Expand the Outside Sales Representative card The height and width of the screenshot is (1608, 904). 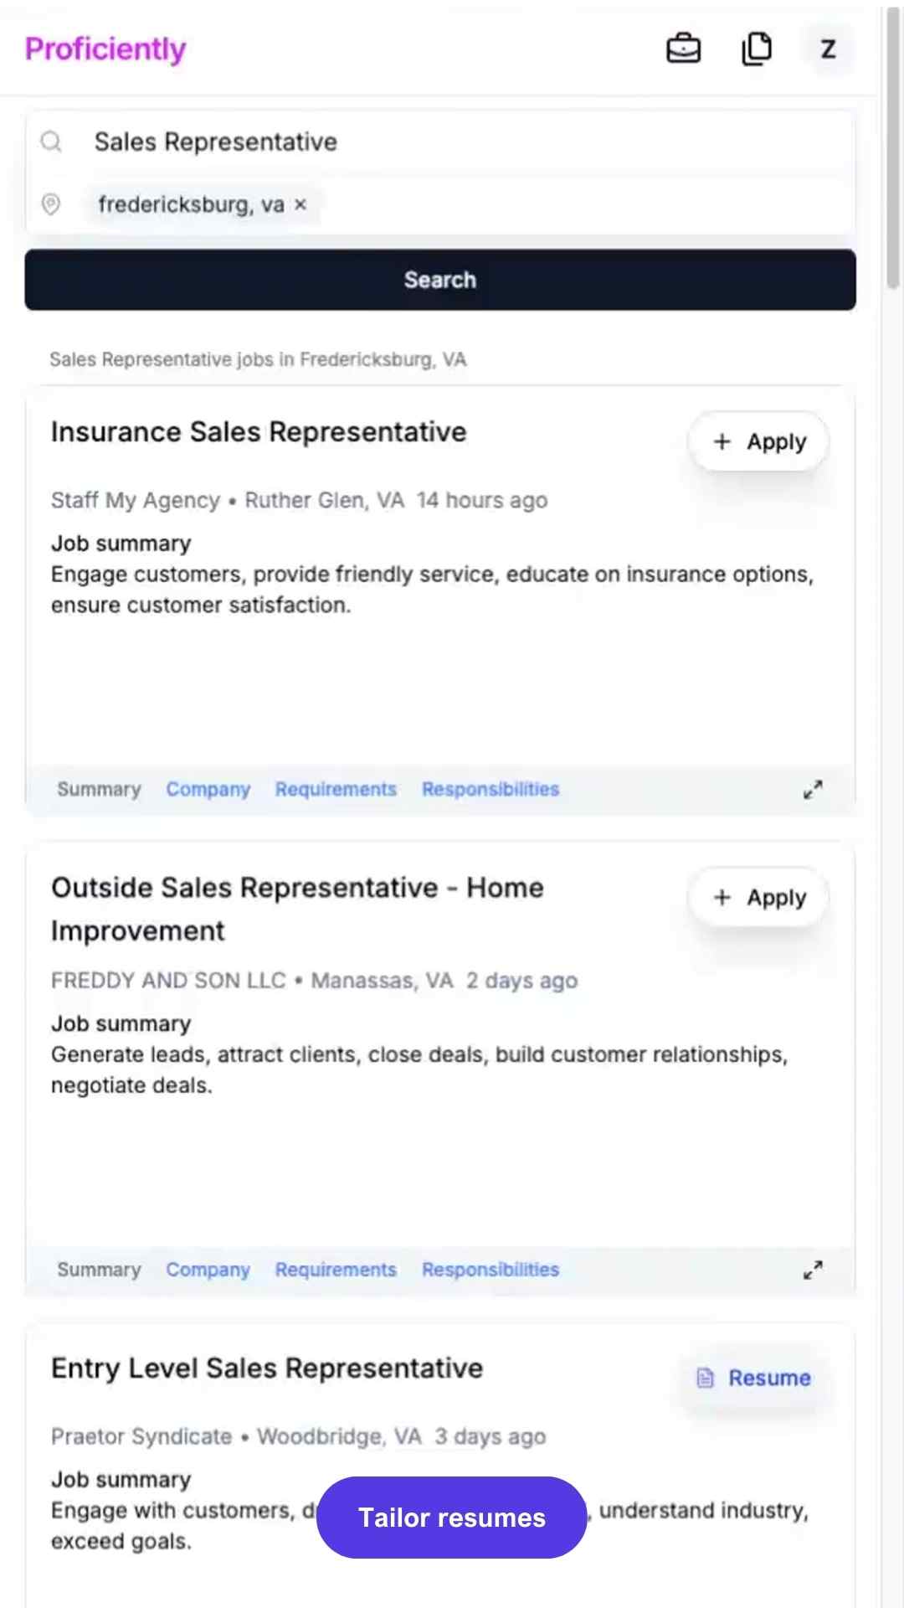tap(813, 1270)
